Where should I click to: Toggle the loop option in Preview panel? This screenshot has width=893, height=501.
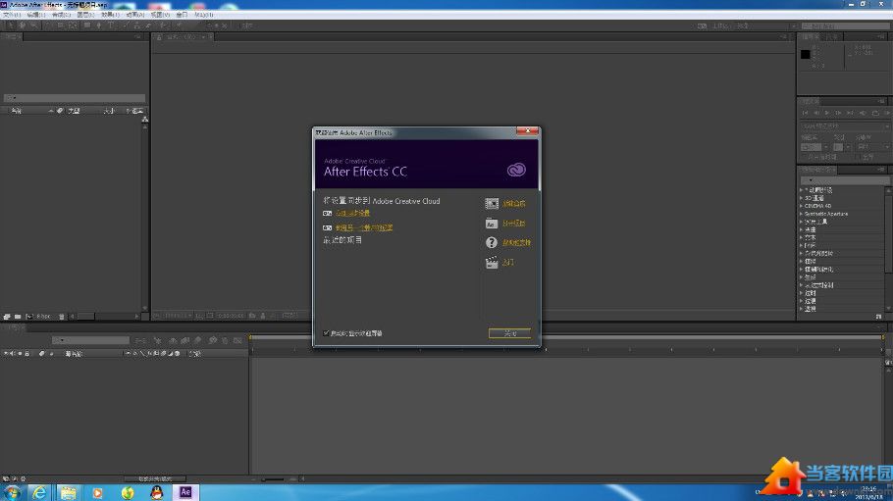[876, 113]
